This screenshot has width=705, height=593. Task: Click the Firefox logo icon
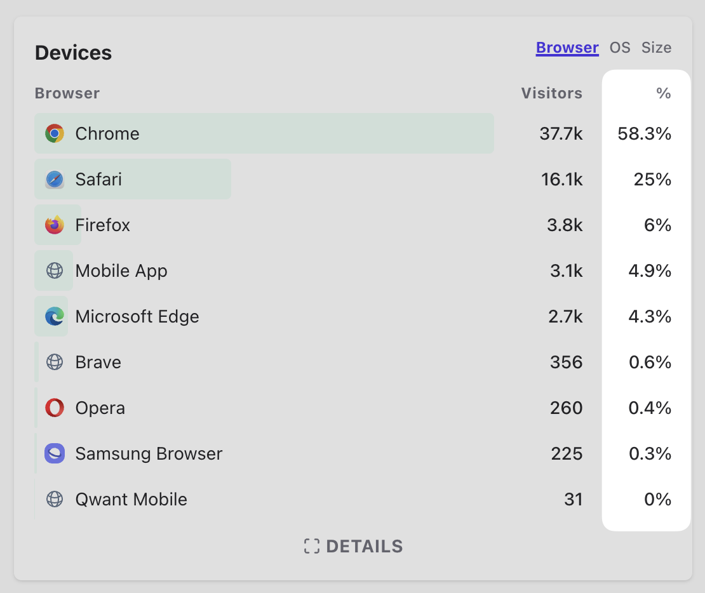55,225
